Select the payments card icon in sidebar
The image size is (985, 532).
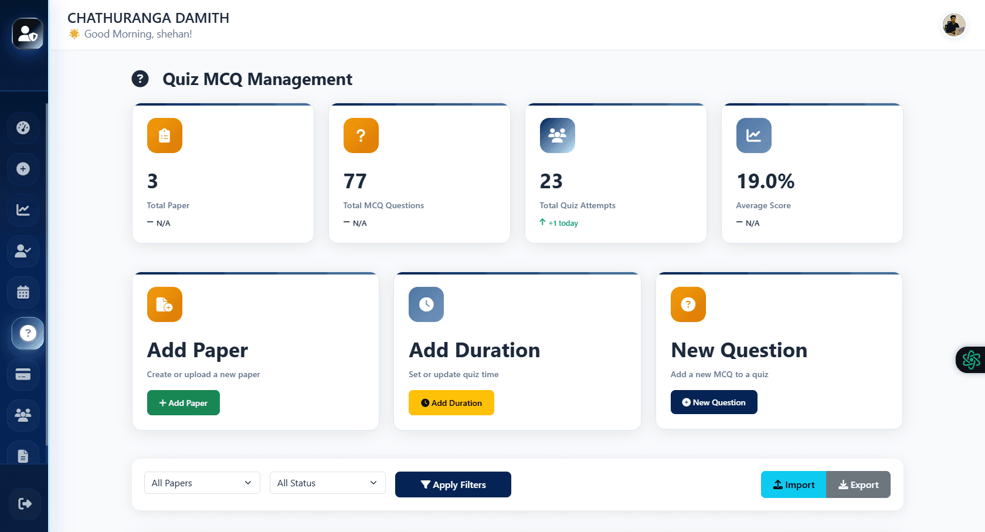pos(23,374)
